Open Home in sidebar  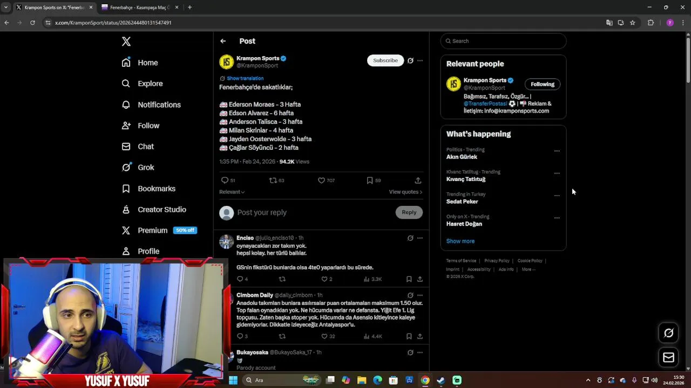pyautogui.click(x=140, y=63)
